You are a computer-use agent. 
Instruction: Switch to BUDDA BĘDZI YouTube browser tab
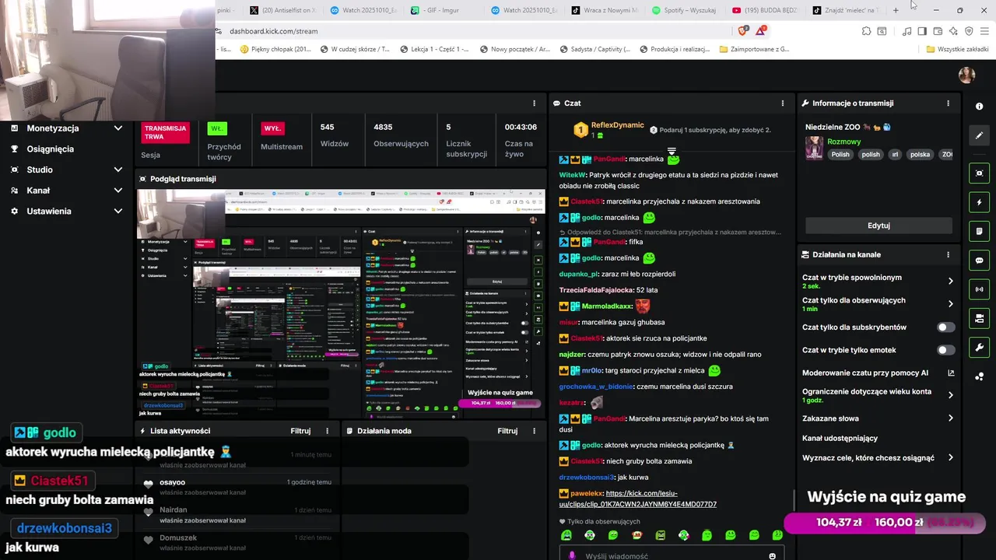point(765,10)
